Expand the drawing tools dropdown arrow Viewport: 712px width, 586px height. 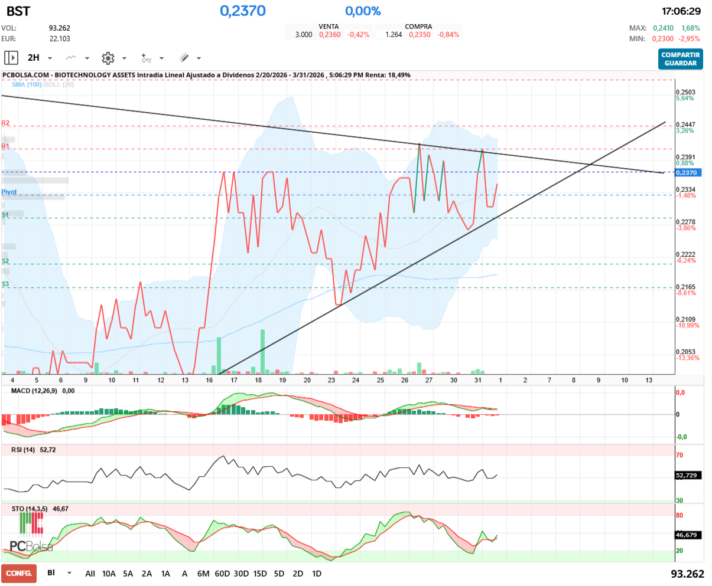(x=200, y=58)
